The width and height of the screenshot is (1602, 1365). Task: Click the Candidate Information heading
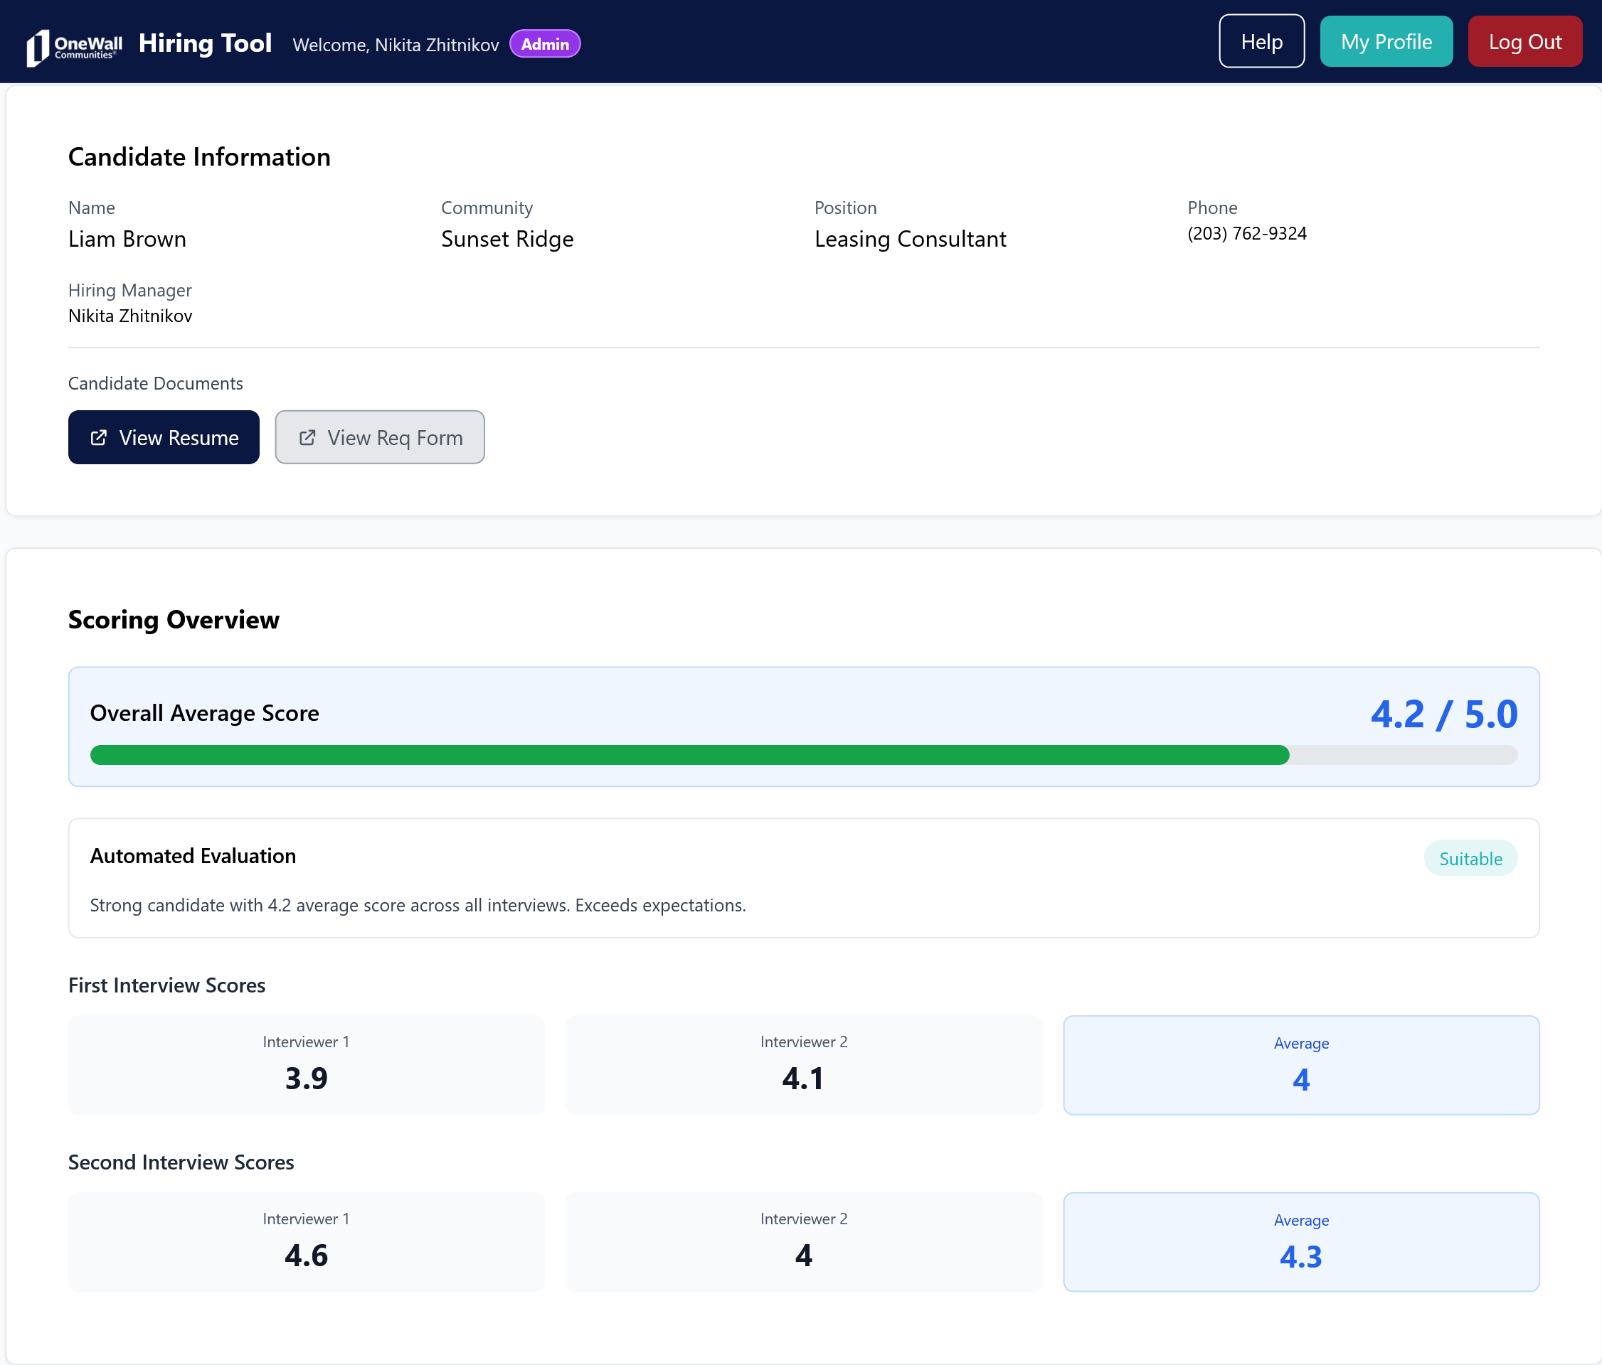coord(199,157)
